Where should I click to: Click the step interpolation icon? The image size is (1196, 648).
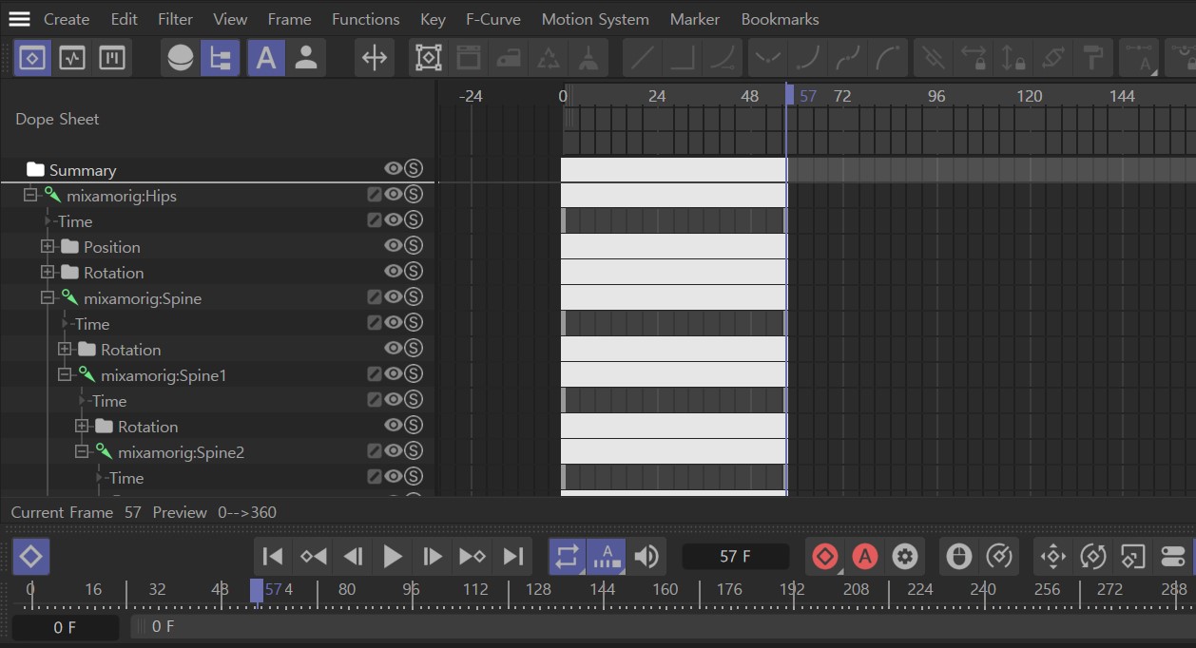[683, 58]
